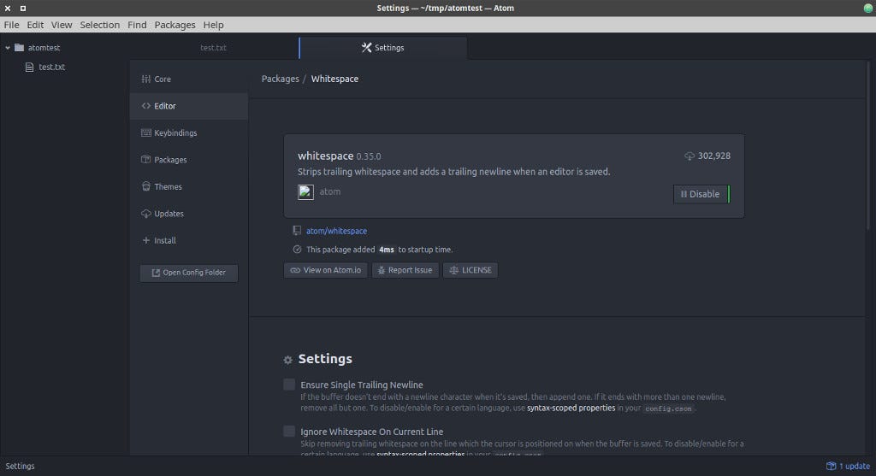Click the Settings tab tools icon
This screenshot has height=476, width=876.
click(366, 48)
